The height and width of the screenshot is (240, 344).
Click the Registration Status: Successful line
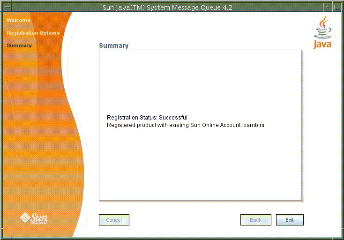pyautogui.click(x=147, y=118)
